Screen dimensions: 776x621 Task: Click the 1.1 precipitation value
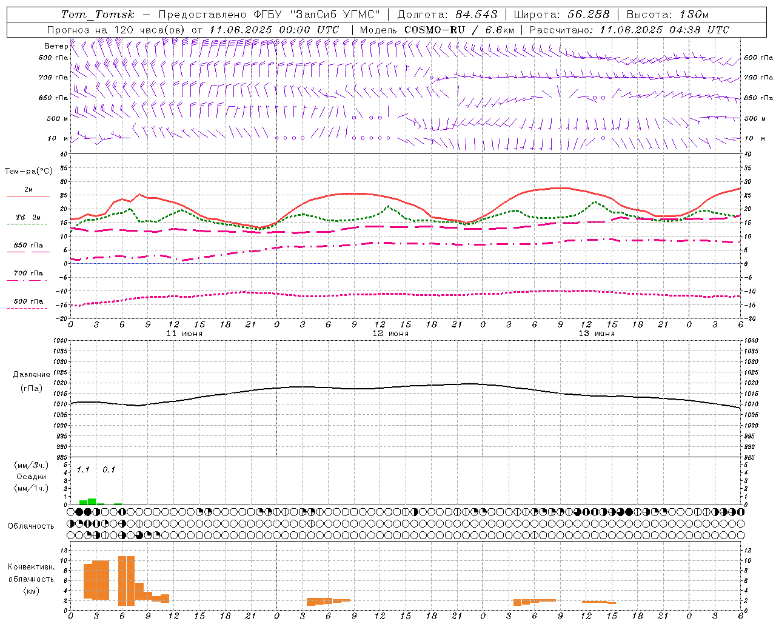[x=83, y=470]
